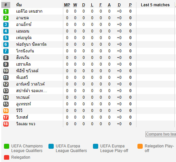Click the green rank 1 badge
176x162 pixels.
pos(6,11)
